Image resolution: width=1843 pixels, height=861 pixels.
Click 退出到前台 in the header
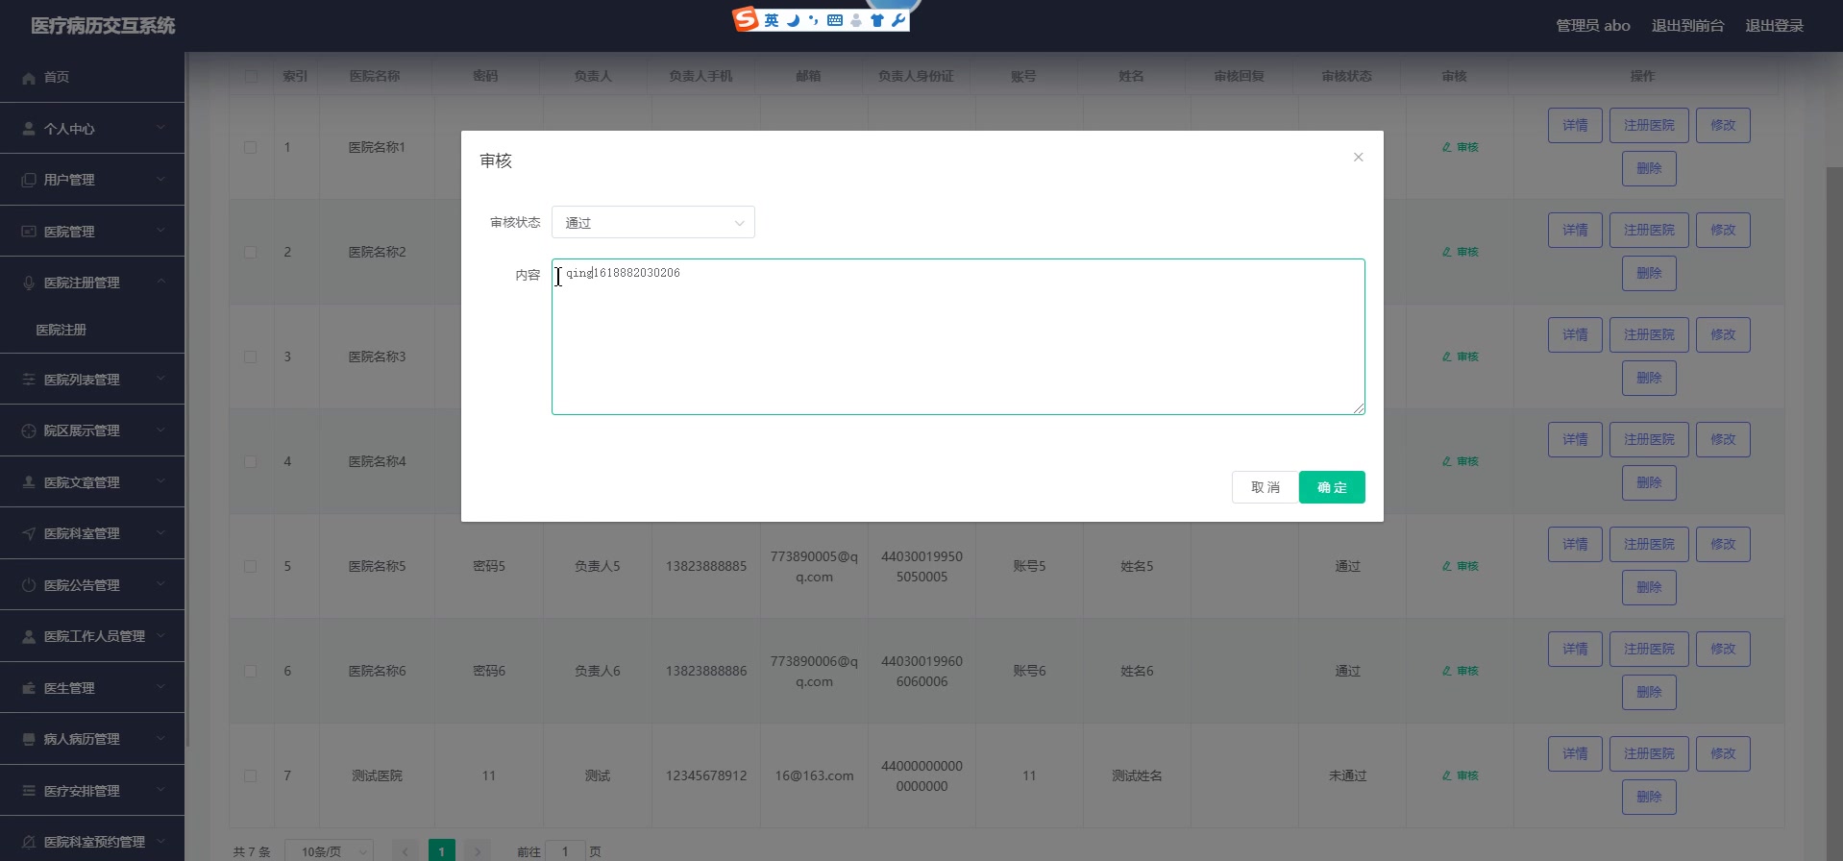coord(1687,26)
